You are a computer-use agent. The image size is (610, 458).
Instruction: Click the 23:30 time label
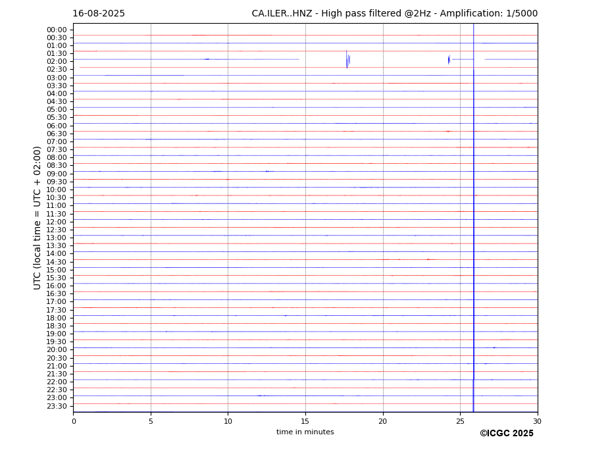[x=57, y=406]
